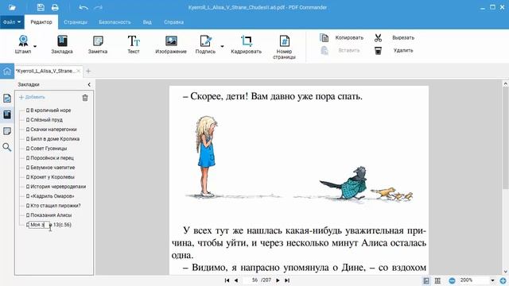Open dropdown arrow next to Штамп
The image size is (509, 286).
35,46
